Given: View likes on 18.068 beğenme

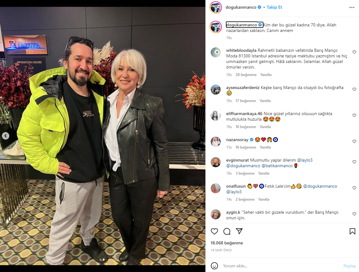Looking at the screenshot, I should (x=227, y=243).
